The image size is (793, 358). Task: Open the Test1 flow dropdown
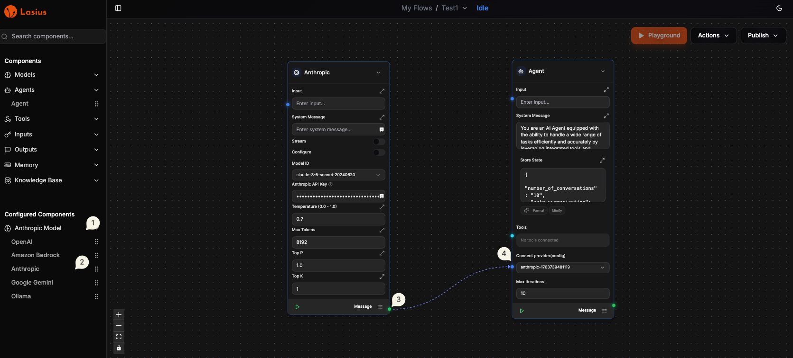pos(465,8)
